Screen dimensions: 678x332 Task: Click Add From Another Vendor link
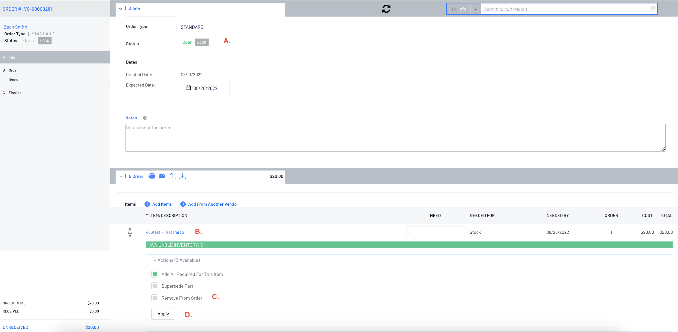click(x=213, y=204)
